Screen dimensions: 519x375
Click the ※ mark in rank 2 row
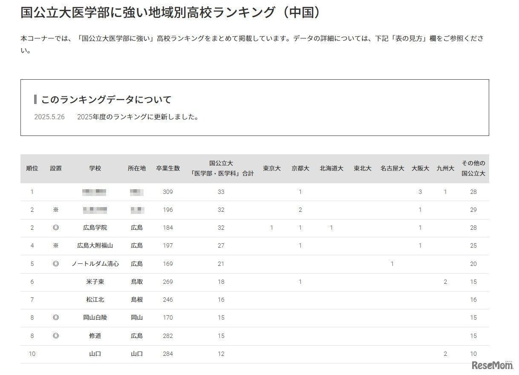55,210
